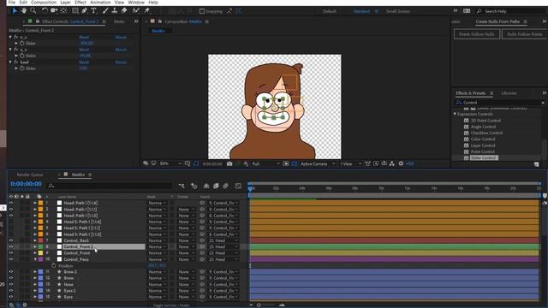Open the Full resolution dropdown

point(265,163)
